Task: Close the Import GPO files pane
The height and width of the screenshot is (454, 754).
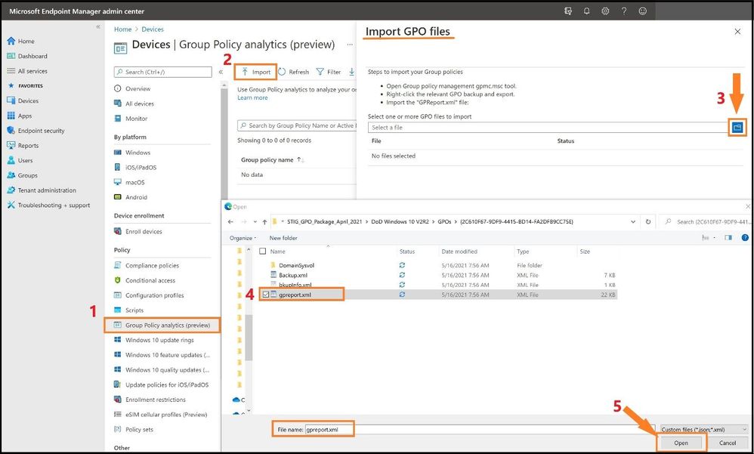Action: [x=737, y=32]
